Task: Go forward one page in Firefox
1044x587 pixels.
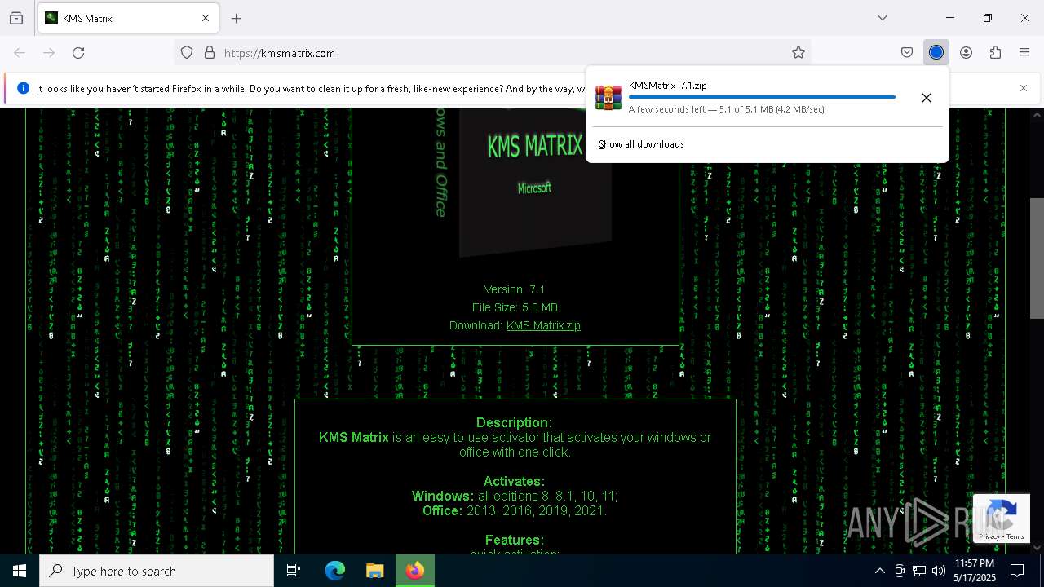Action: 49,53
